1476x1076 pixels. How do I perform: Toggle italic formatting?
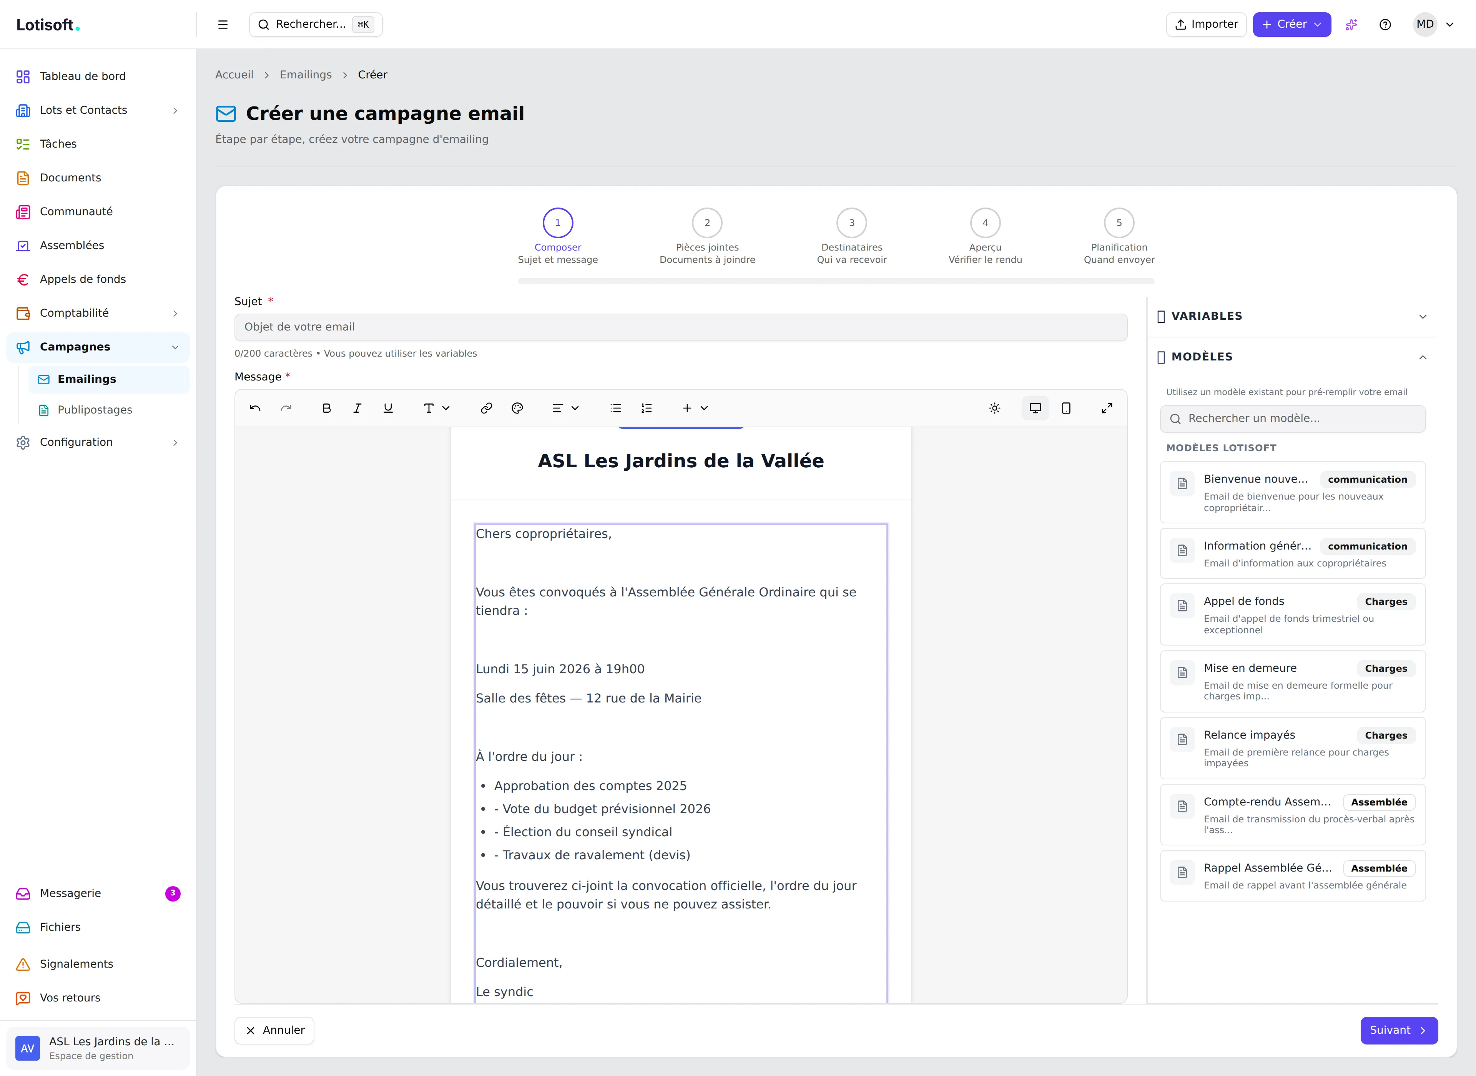click(x=357, y=408)
